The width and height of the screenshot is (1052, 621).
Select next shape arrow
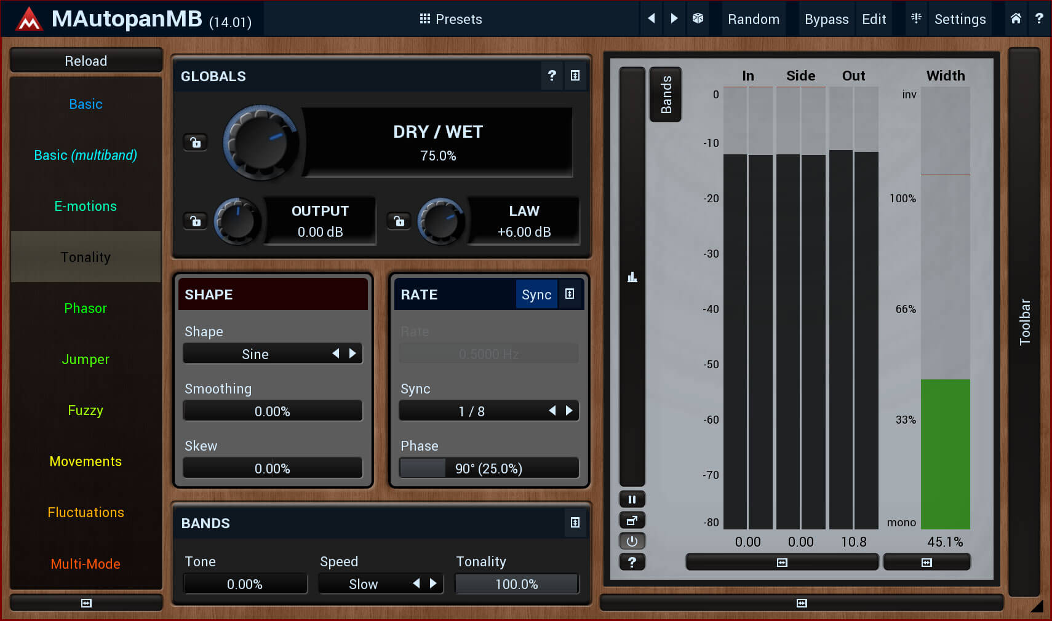click(353, 354)
